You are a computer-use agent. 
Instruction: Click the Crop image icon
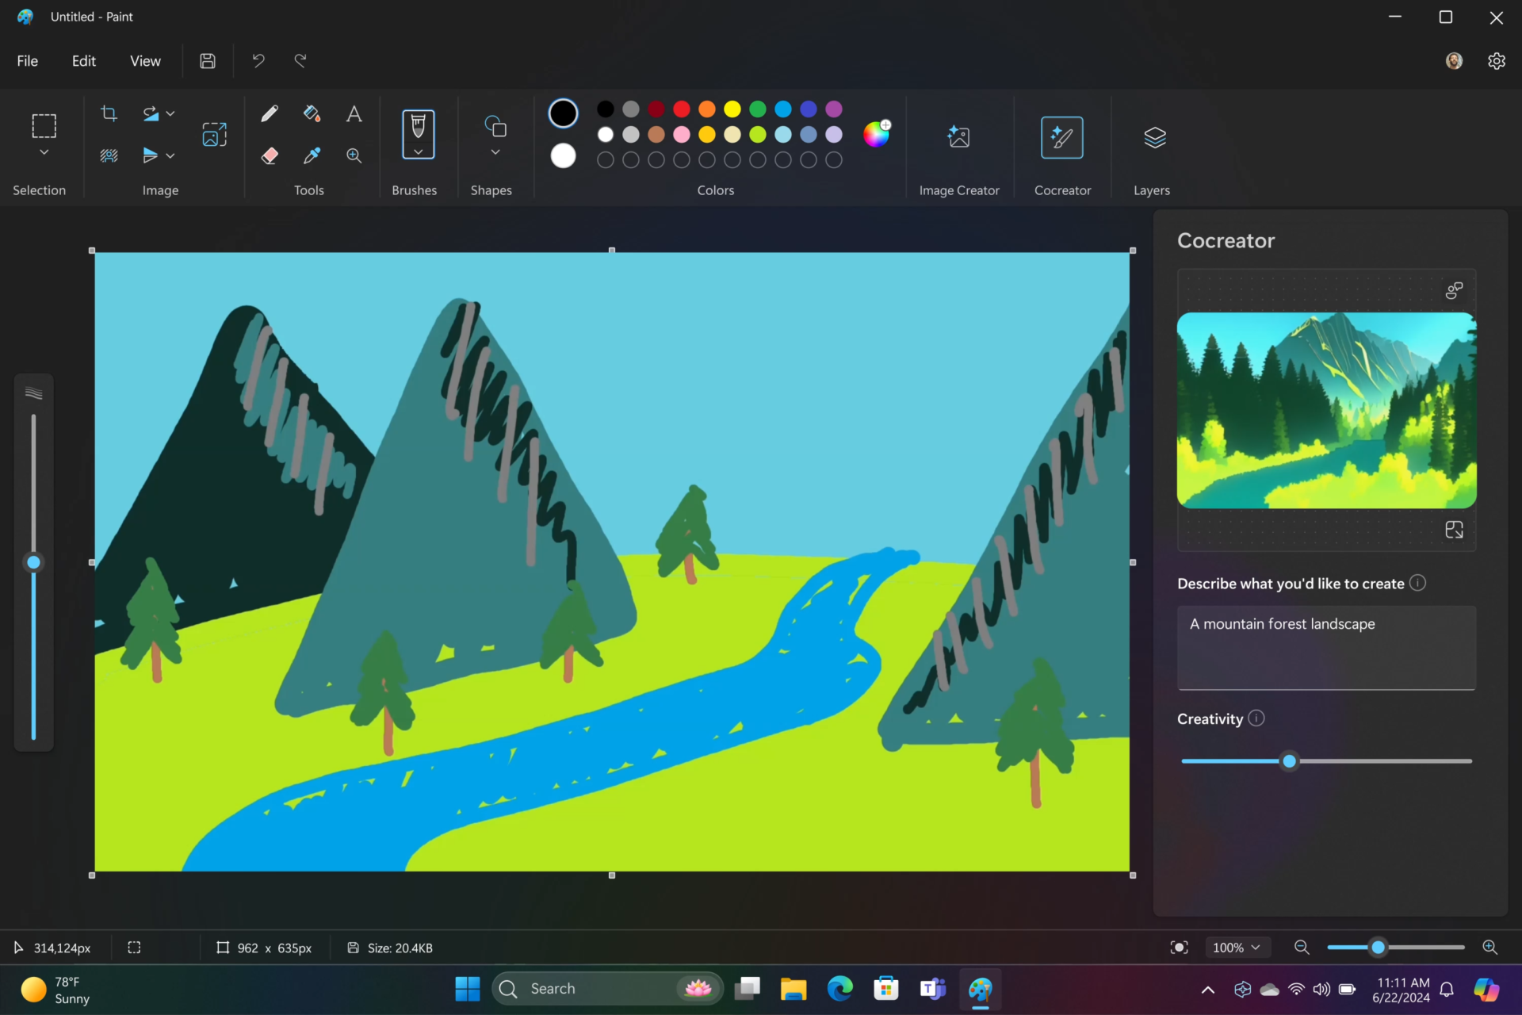tap(109, 113)
